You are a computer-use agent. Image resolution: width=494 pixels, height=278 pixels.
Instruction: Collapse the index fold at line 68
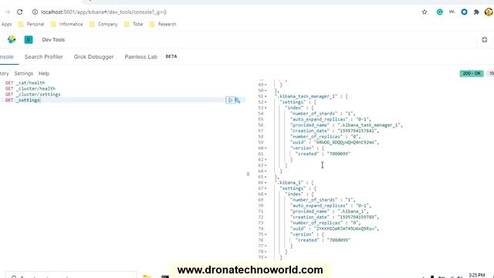tap(266, 194)
